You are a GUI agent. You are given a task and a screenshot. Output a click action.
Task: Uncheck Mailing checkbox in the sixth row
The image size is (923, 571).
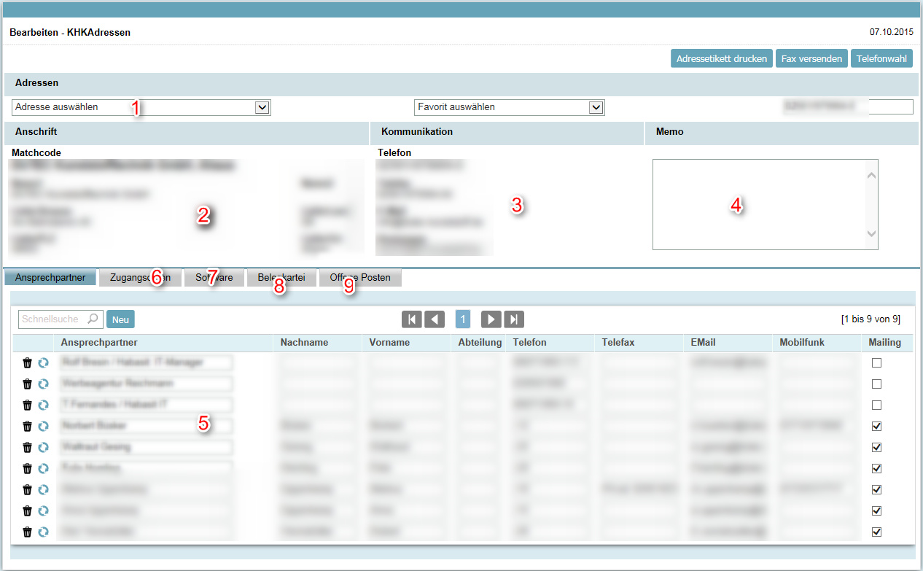pos(877,468)
